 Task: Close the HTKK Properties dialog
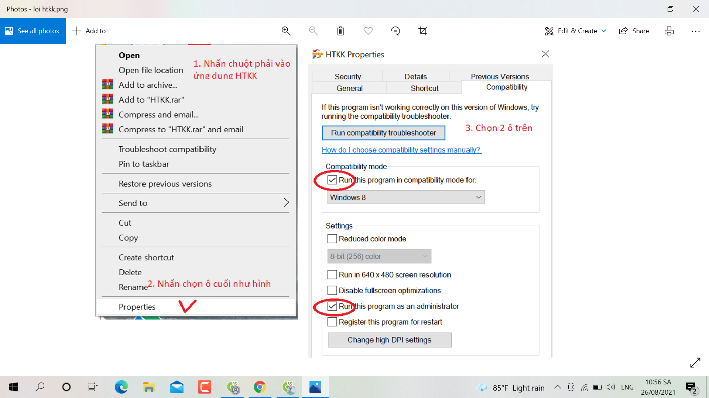[545, 54]
